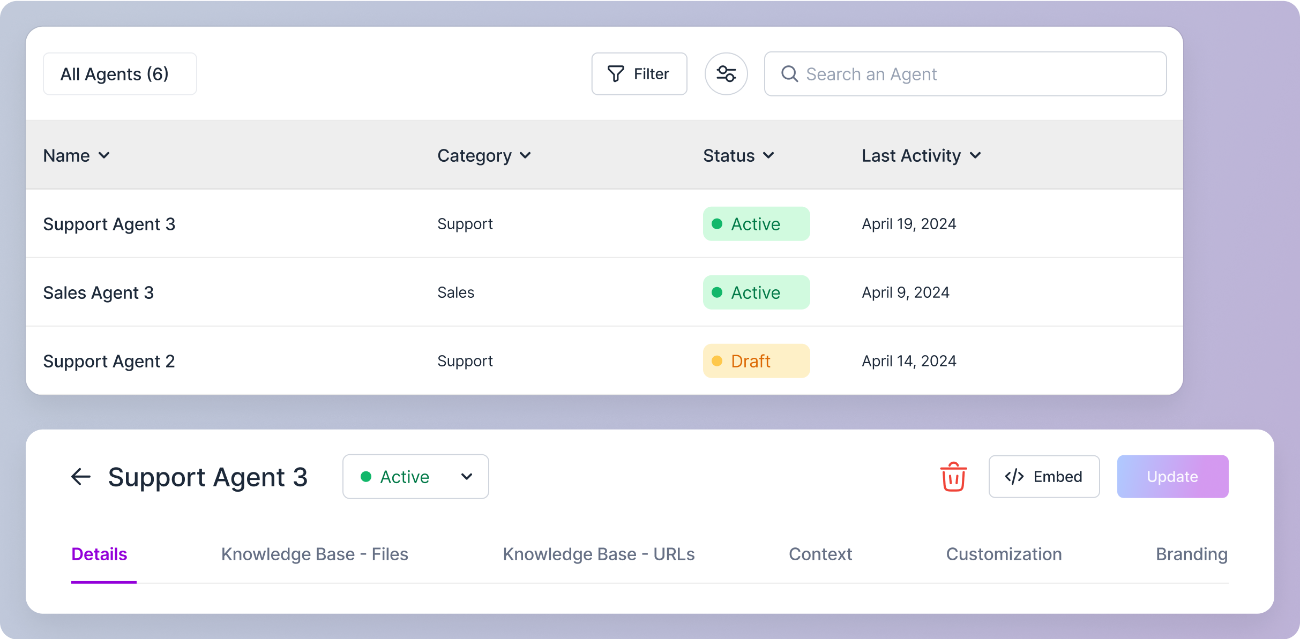Open Knowledge Base - Files tab
The image size is (1300, 639).
pos(315,554)
